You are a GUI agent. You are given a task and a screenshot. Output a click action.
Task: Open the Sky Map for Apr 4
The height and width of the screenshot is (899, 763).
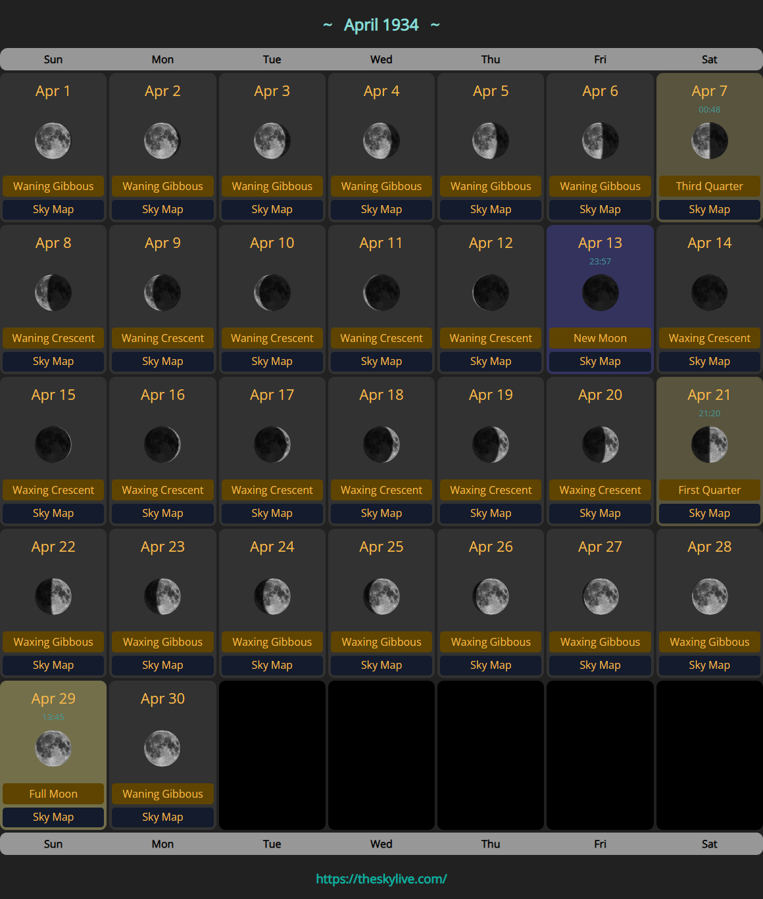click(381, 210)
